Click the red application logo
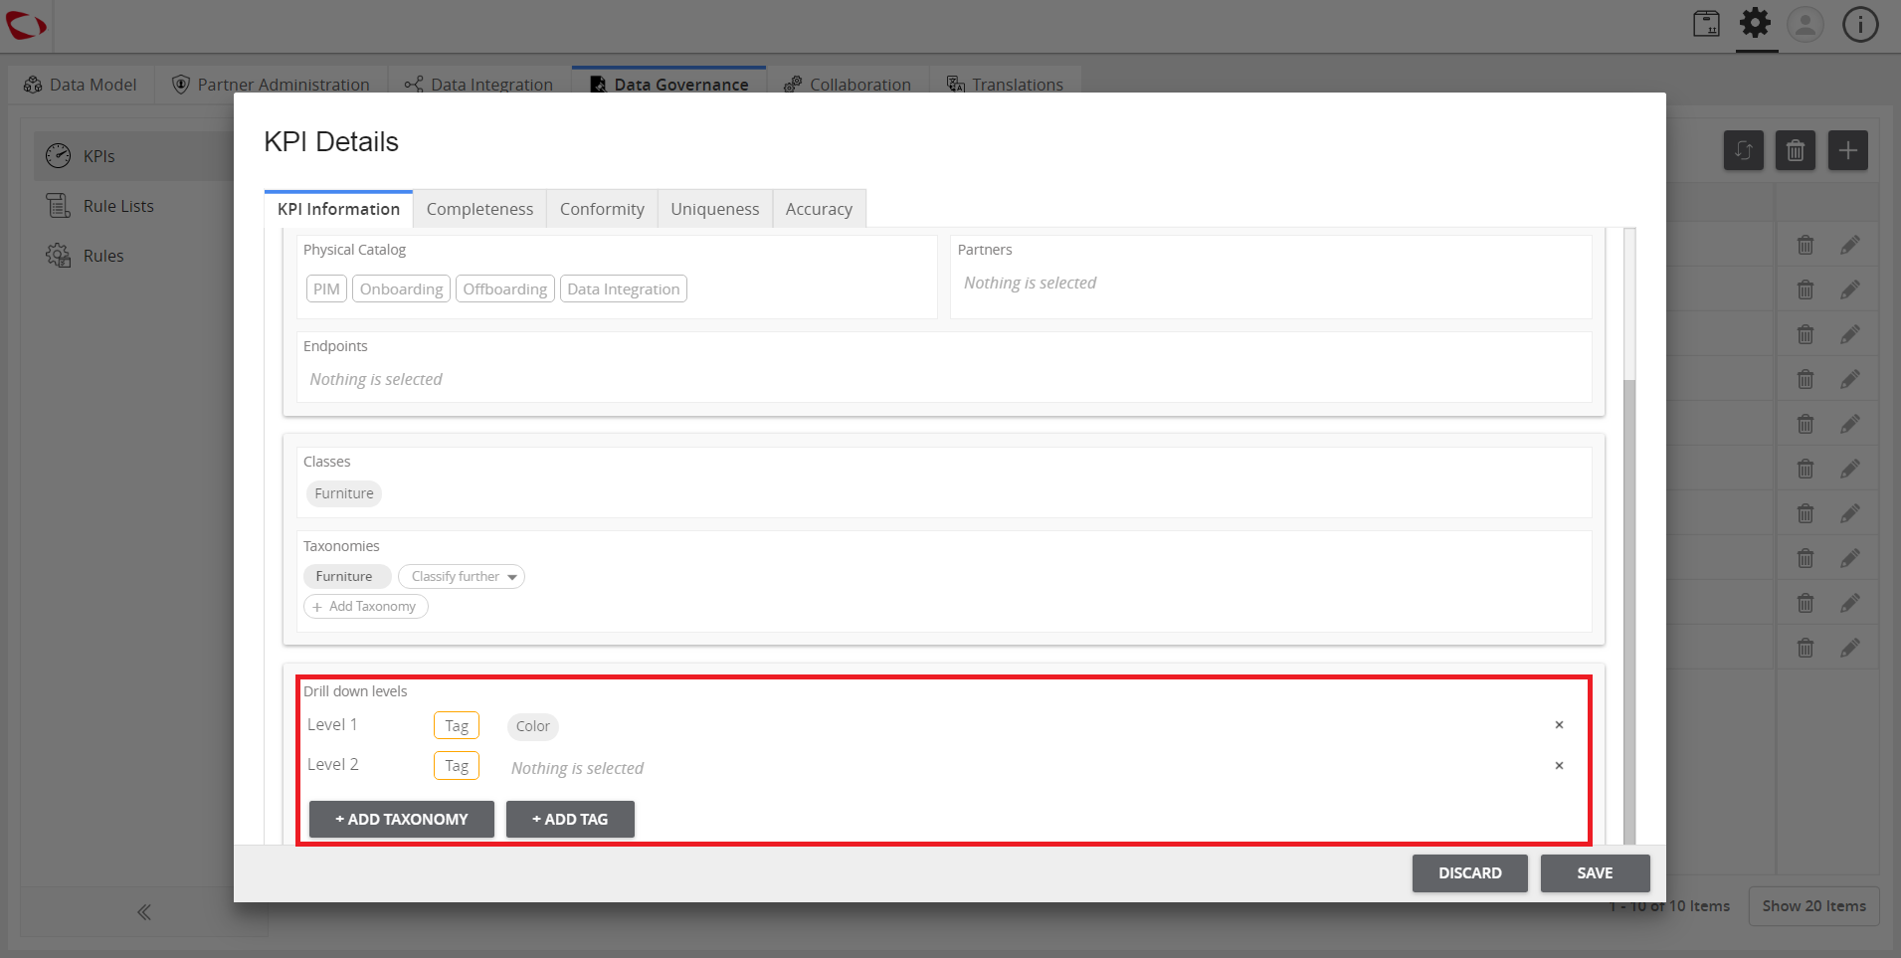The width and height of the screenshot is (1901, 958). [26, 25]
